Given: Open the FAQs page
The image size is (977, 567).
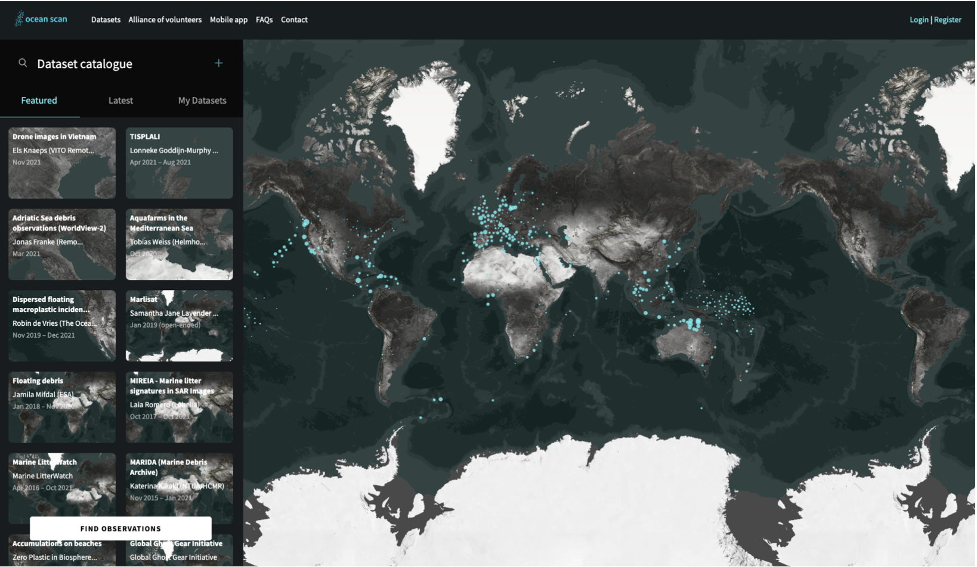Looking at the screenshot, I should pos(264,20).
